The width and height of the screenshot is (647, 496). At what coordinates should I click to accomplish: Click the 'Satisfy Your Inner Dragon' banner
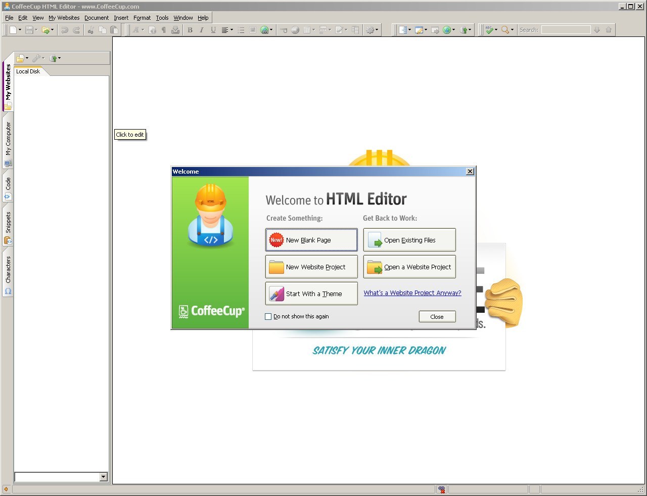(x=379, y=350)
